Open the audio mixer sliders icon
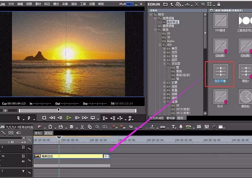 point(207,127)
